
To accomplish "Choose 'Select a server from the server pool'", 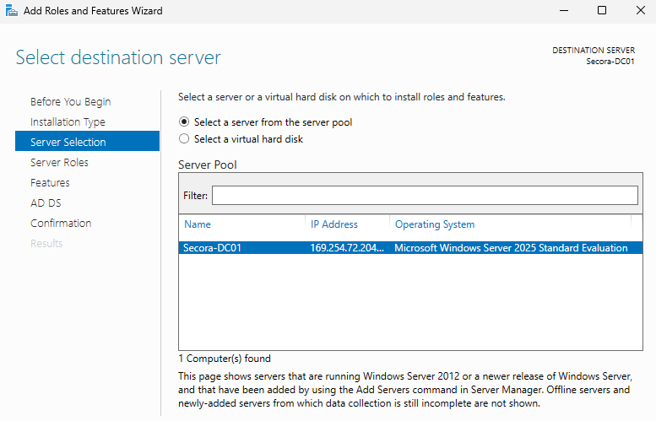I will (185, 122).
